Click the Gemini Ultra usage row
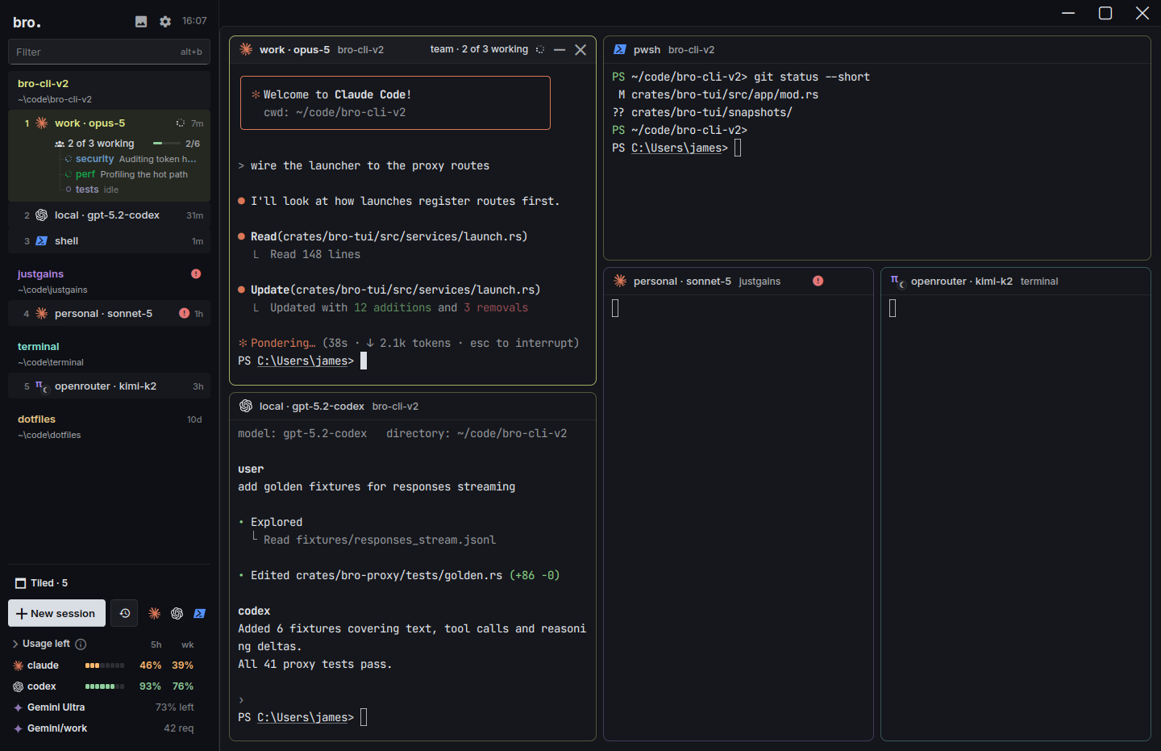The height and width of the screenshot is (751, 1161). [x=104, y=707]
